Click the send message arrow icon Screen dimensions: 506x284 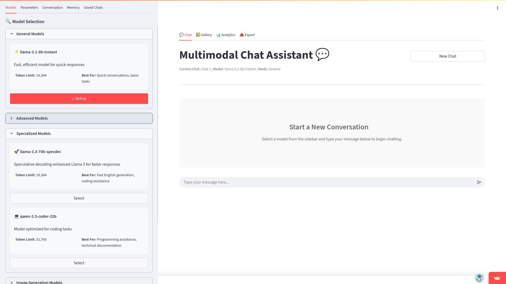coord(479,182)
